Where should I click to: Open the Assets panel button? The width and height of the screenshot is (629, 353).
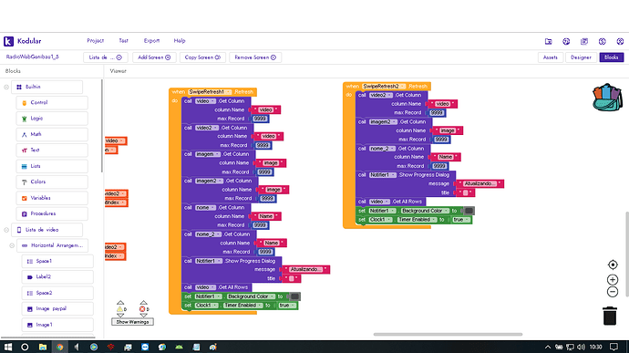551,57
